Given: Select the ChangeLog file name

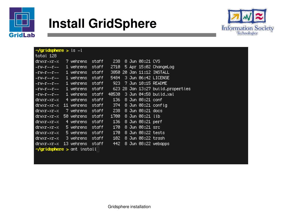Looking at the screenshot, I should (x=164, y=67).
